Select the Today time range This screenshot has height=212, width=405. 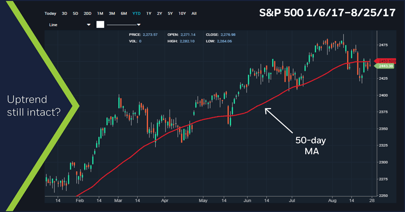pos(50,13)
